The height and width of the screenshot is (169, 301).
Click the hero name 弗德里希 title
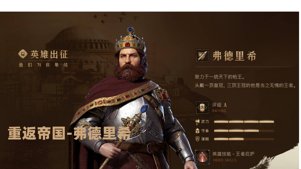(x=234, y=56)
